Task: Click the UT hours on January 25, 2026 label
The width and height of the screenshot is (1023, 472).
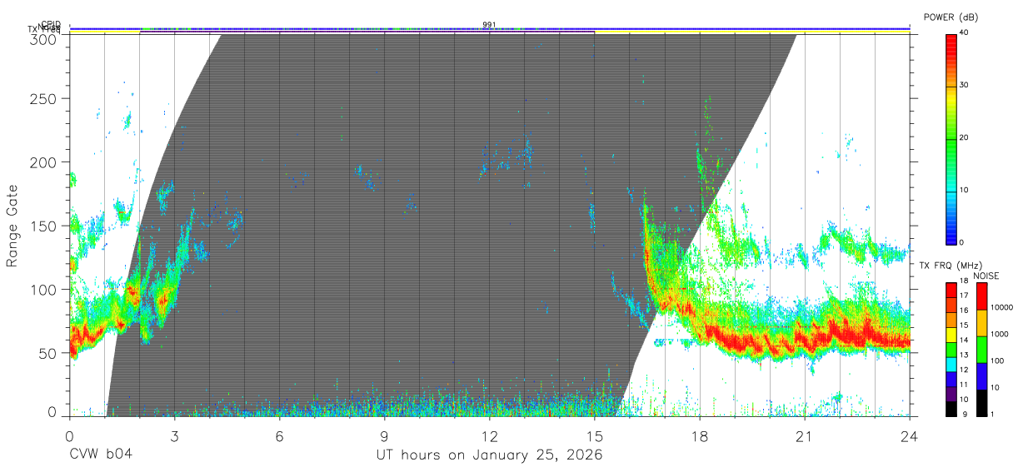Action: pos(489,456)
